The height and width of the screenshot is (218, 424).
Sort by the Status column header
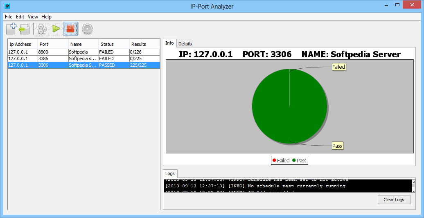(x=114, y=44)
